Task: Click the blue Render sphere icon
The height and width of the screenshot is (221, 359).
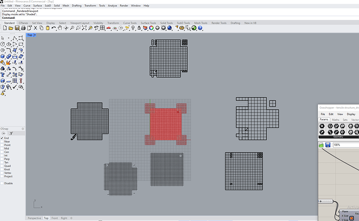Action: (x=170, y=28)
